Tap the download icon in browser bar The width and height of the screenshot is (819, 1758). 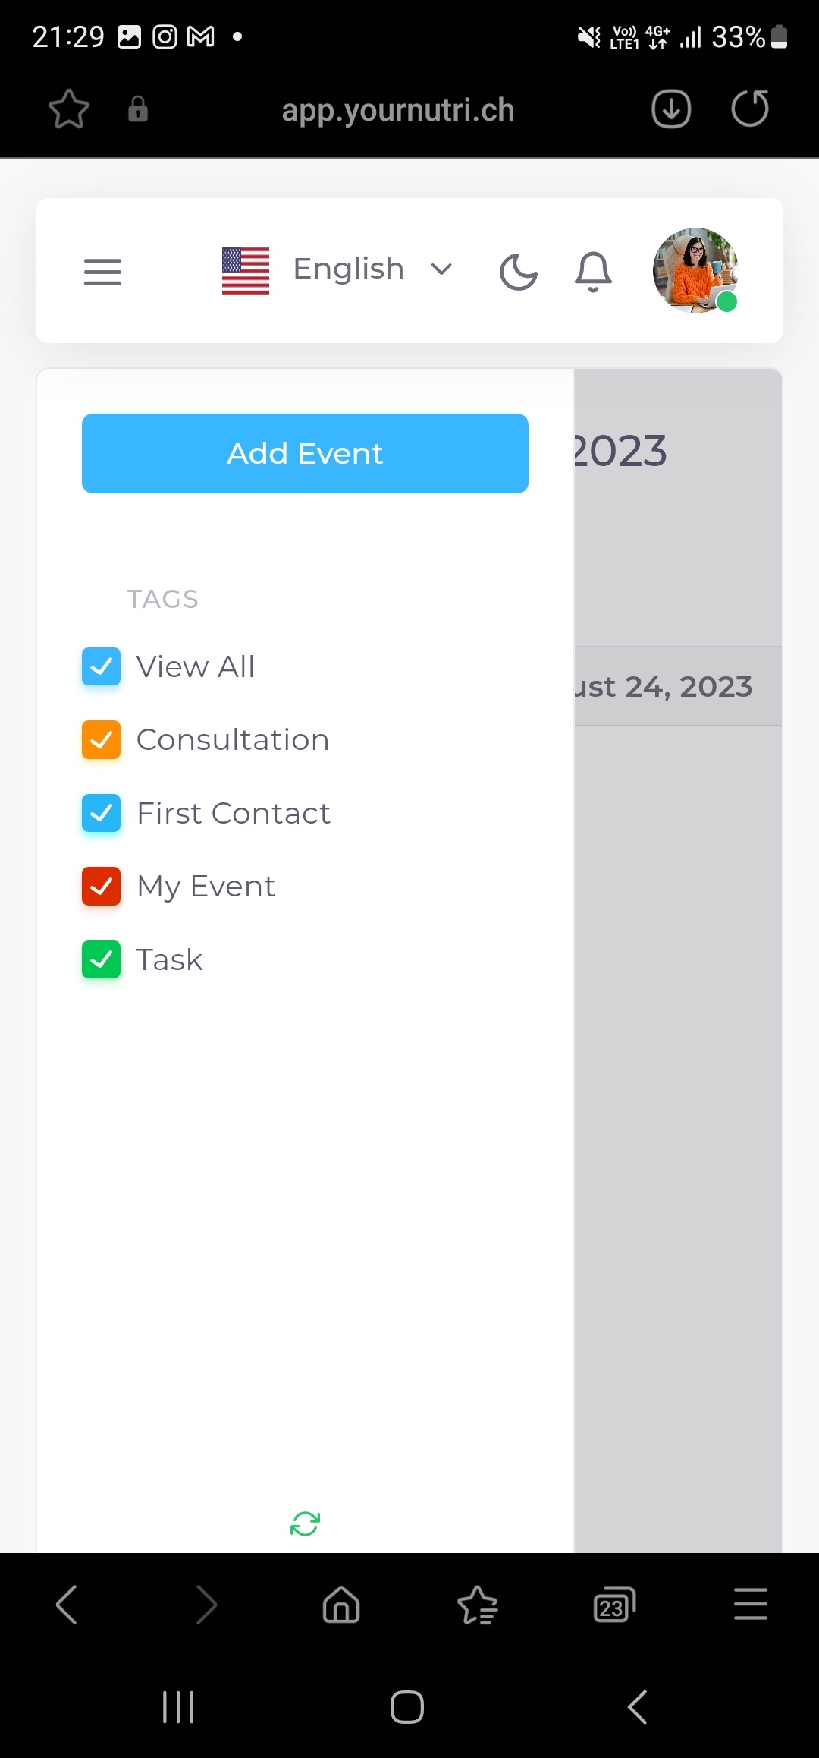[x=669, y=109]
